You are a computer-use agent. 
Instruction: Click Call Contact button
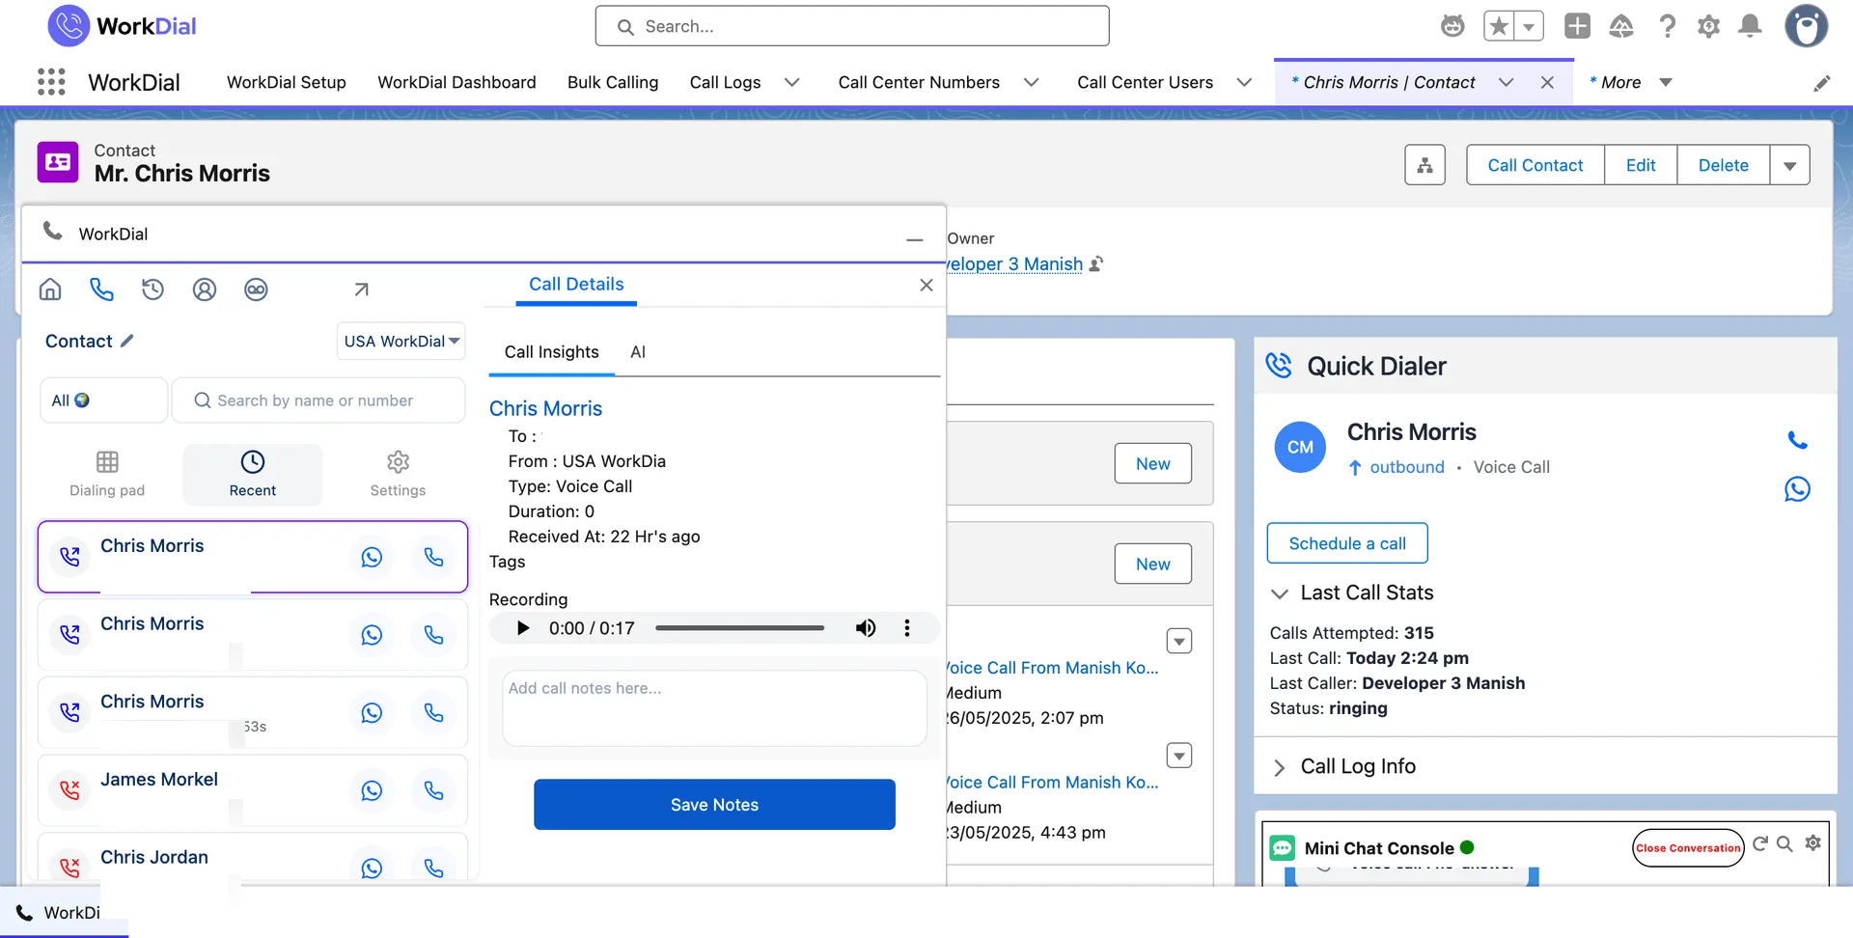pyautogui.click(x=1535, y=165)
